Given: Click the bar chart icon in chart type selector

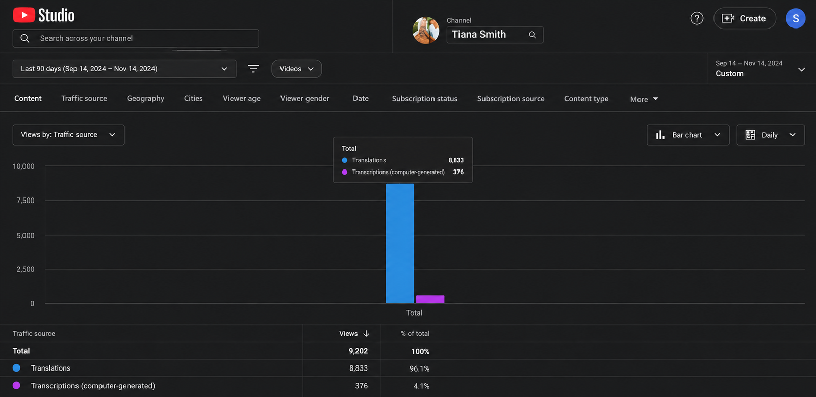Looking at the screenshot, I should pyautogui.click(x=660, y=135).
